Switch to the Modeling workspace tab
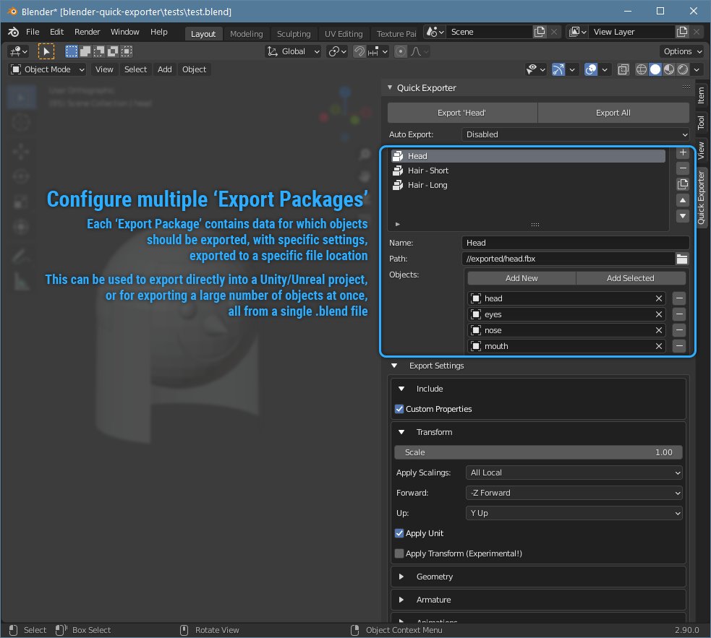This screenshot has height=638, width=711. (x=246, y=34)
